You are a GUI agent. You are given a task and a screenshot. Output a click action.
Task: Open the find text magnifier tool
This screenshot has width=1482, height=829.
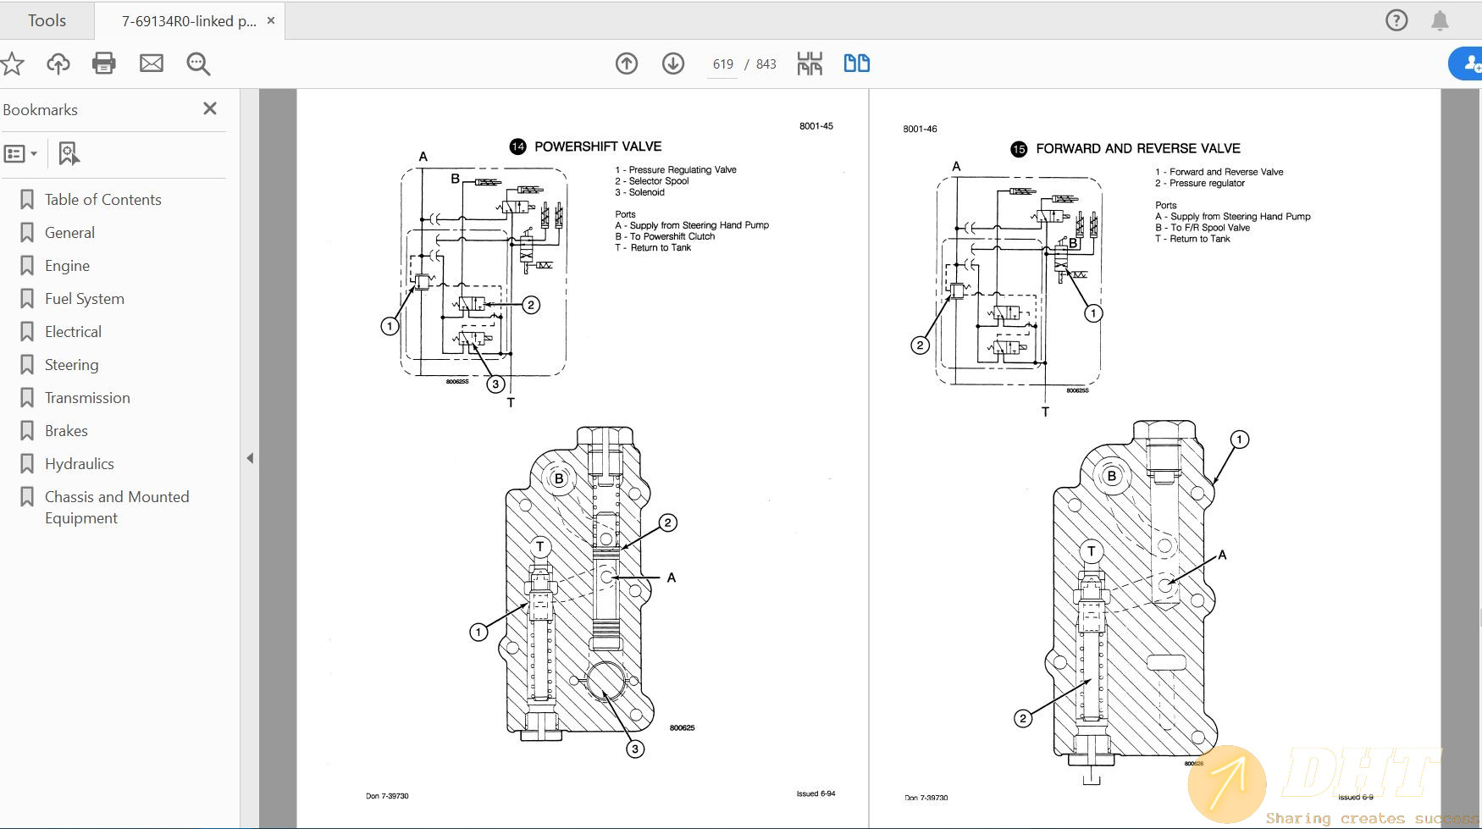(x=198, y=64)
